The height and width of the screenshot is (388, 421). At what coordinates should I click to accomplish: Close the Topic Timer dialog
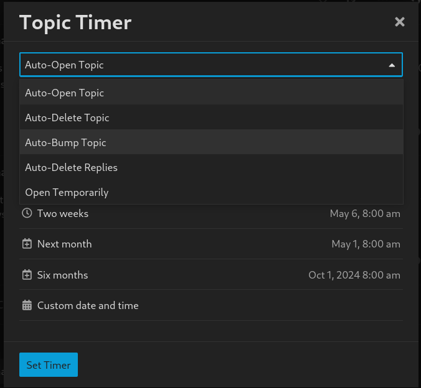(400, 22)
